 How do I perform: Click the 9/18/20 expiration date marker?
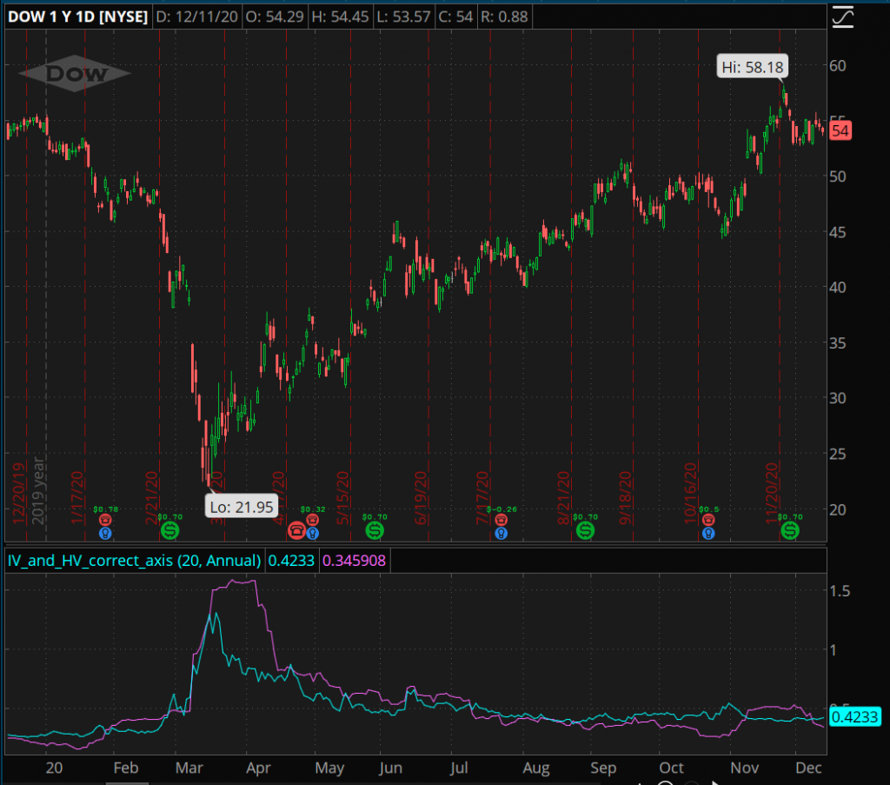coord(626,497)
